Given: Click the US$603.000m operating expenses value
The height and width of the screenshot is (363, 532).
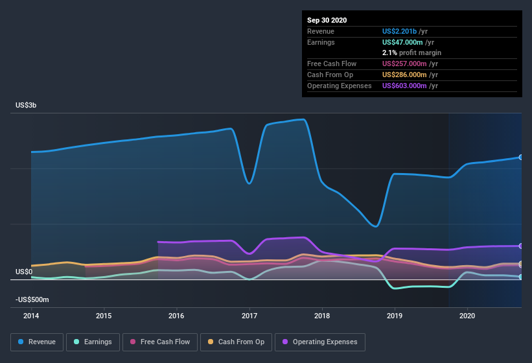Looking at the screenshot, I should click(x=404, y=86).
